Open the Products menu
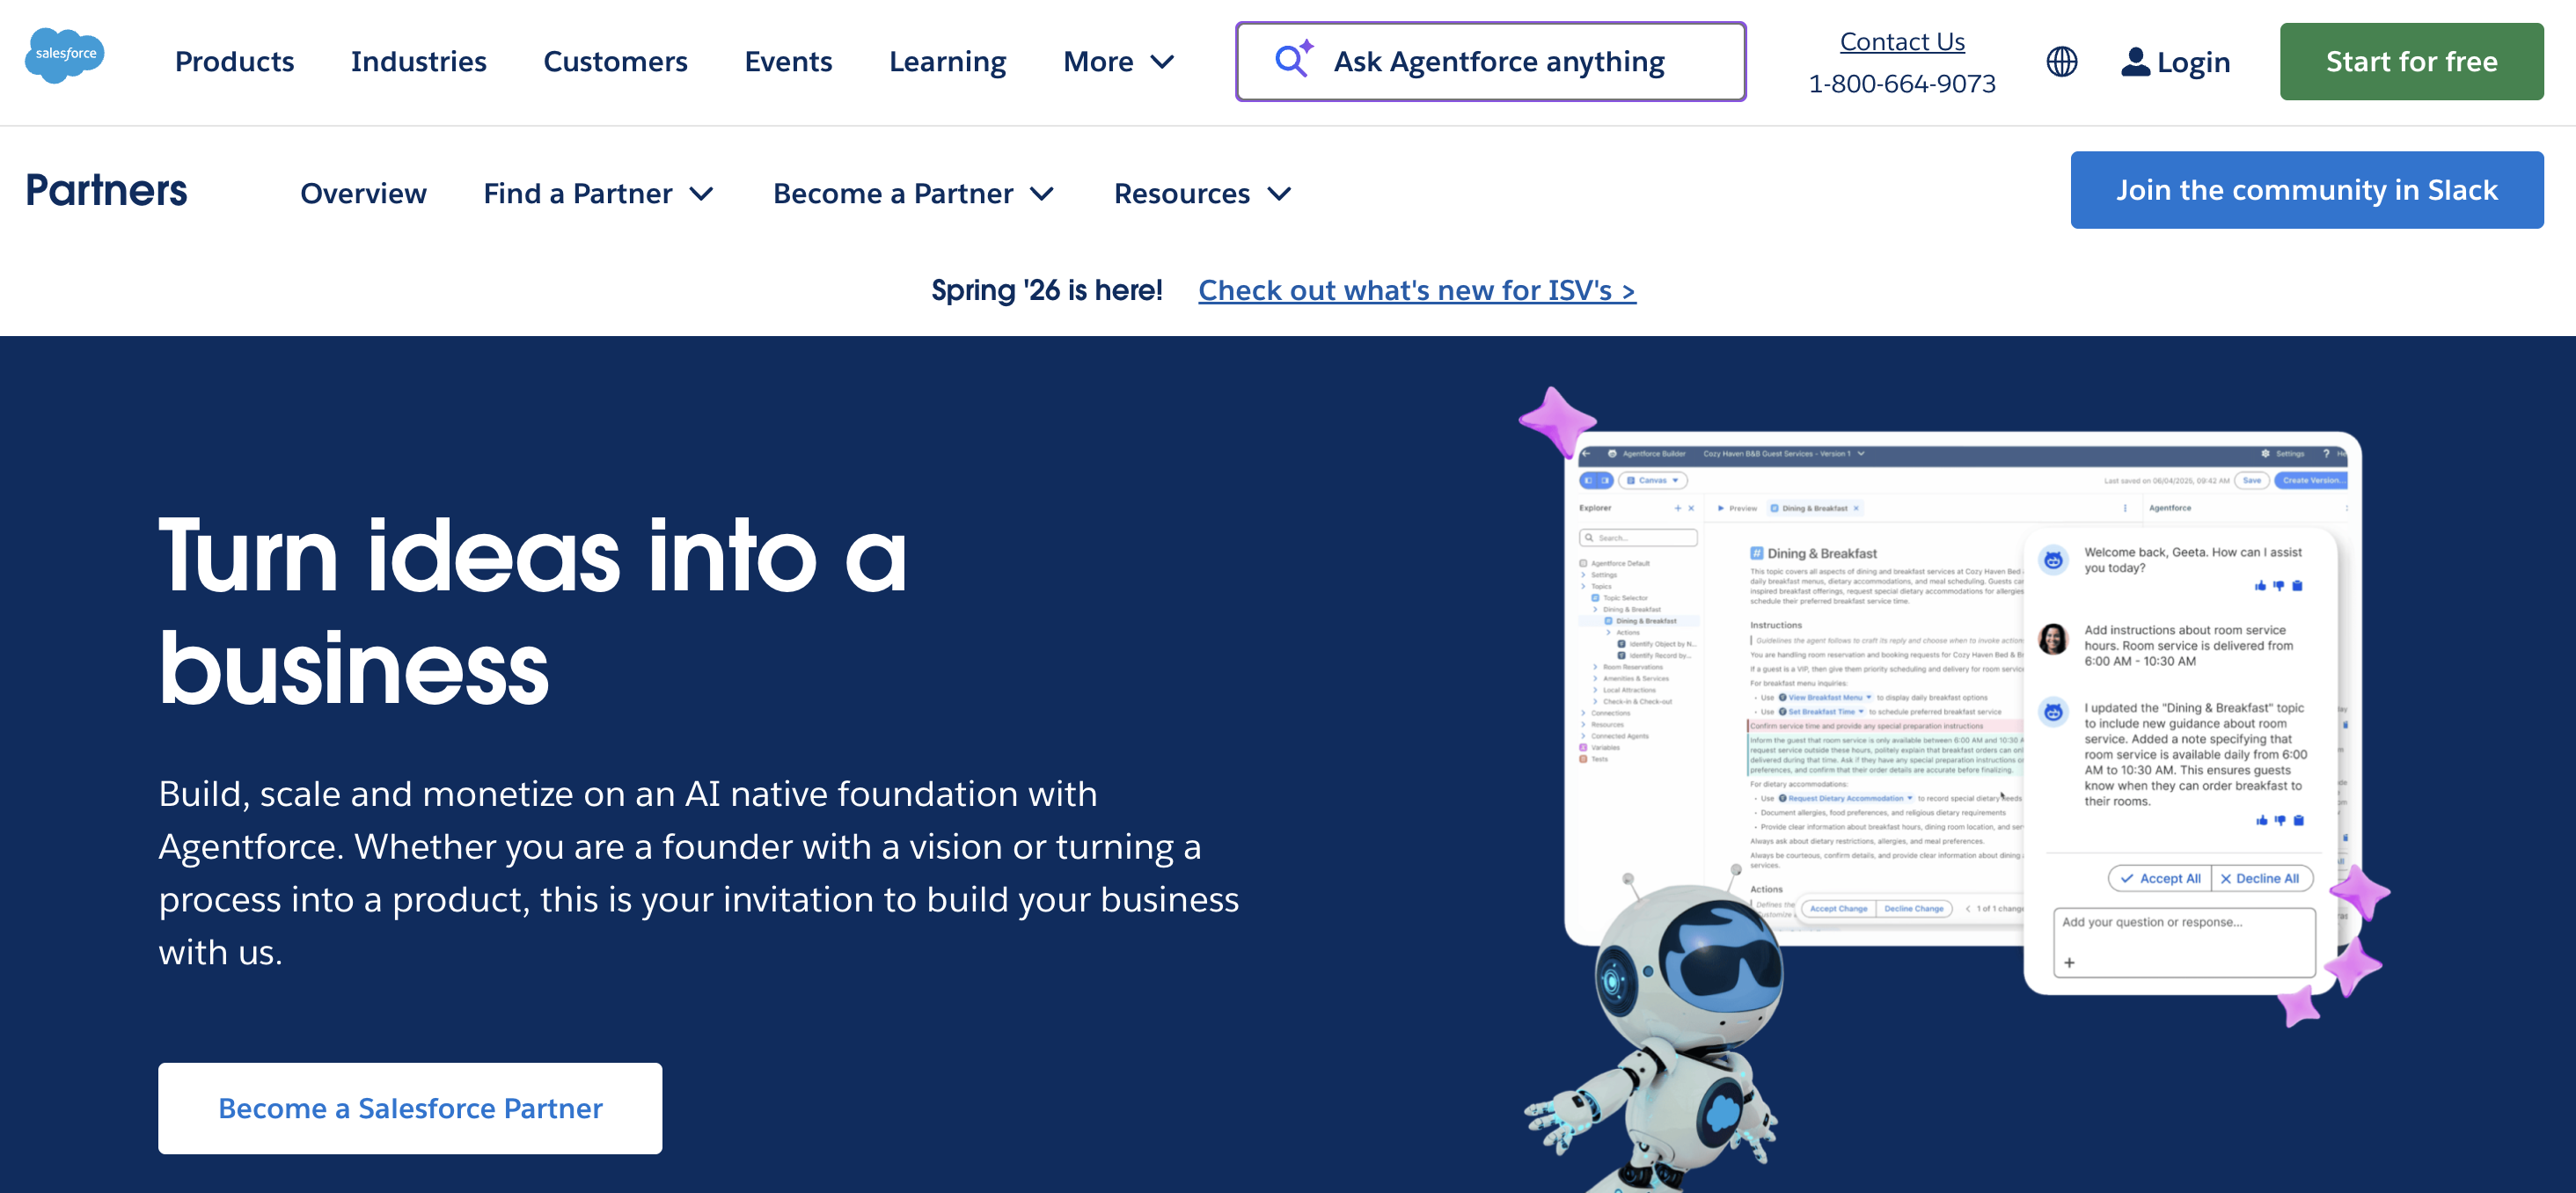Viewport: 2576px width, 1193px height. point(234,62)
